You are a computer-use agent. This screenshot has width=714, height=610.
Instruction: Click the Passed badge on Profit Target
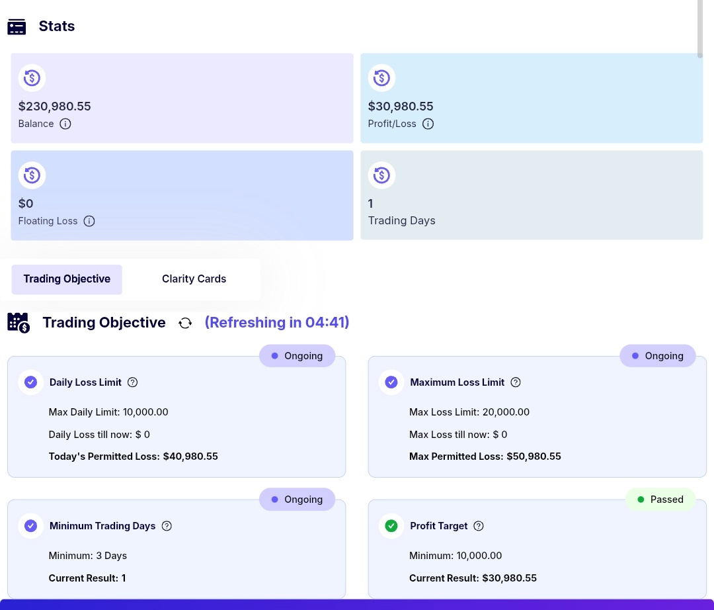pos(660,500)
